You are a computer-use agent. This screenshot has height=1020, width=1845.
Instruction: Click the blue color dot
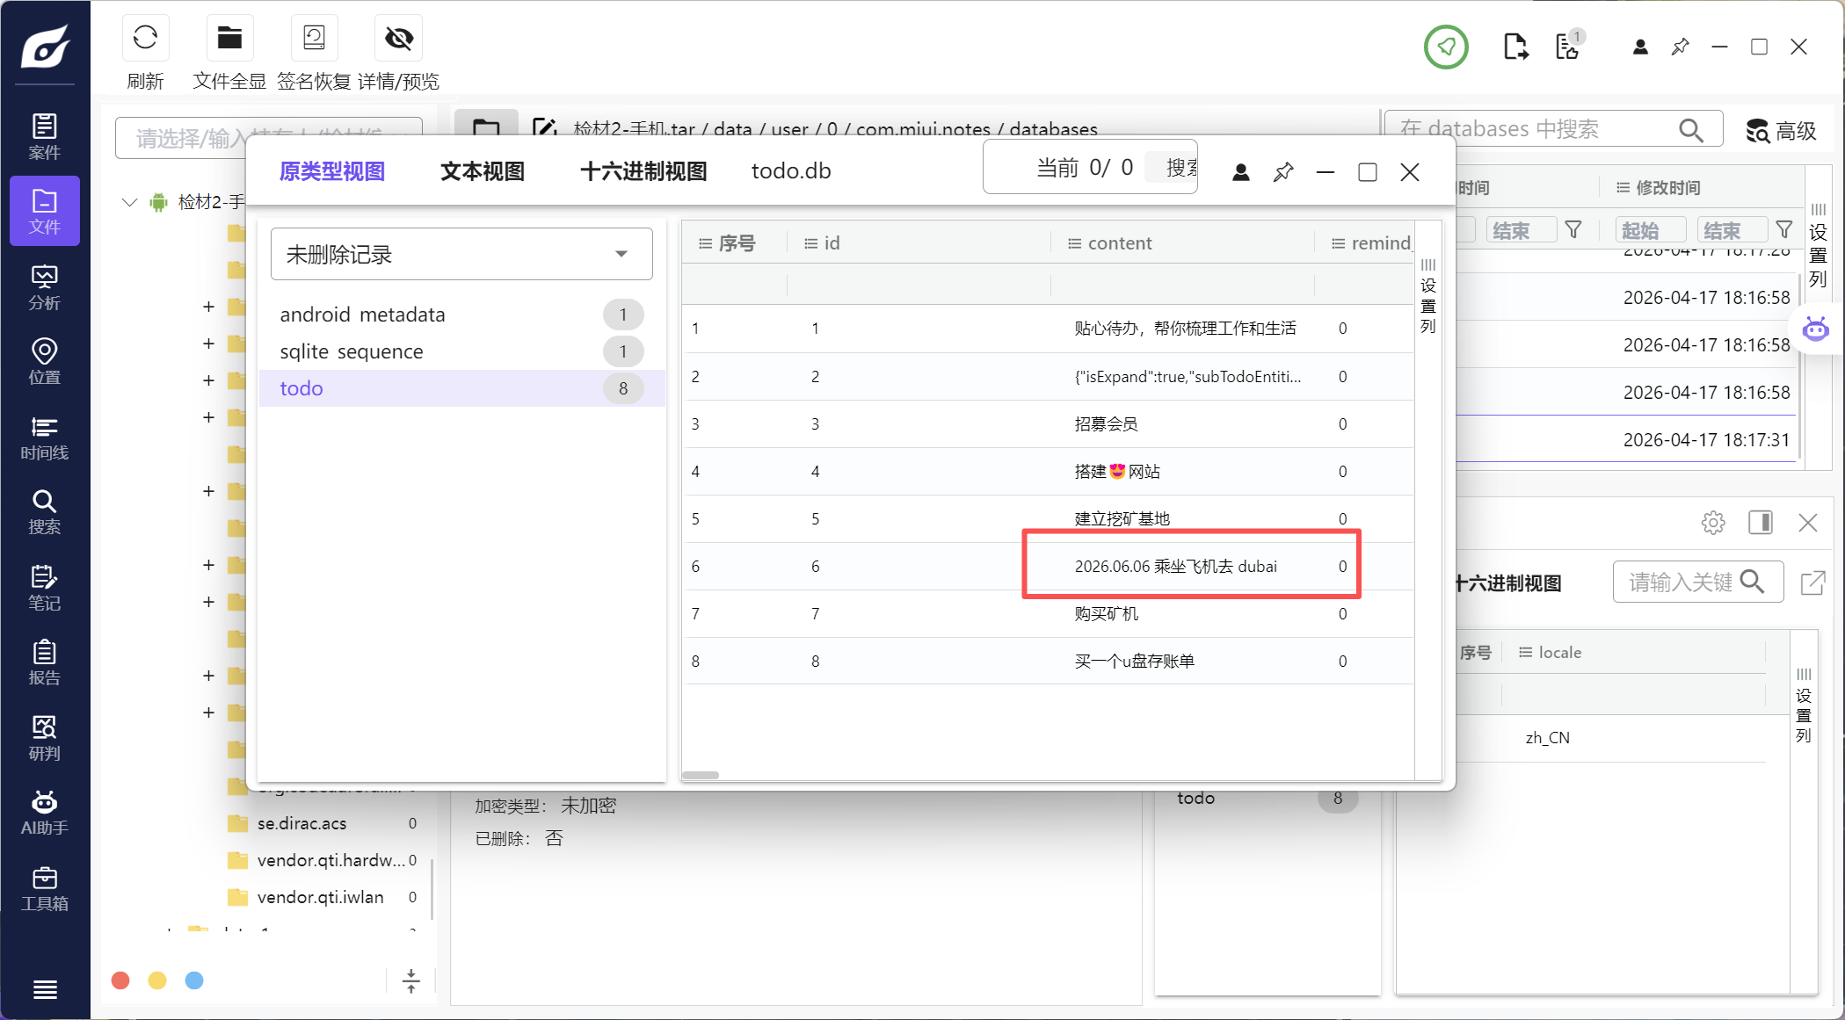(x=194, y=980)
